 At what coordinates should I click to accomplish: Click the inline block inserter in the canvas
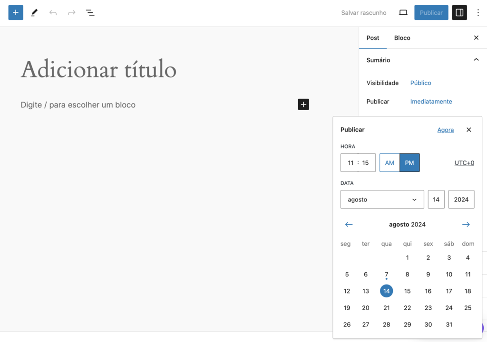click(x=303, y=104)
